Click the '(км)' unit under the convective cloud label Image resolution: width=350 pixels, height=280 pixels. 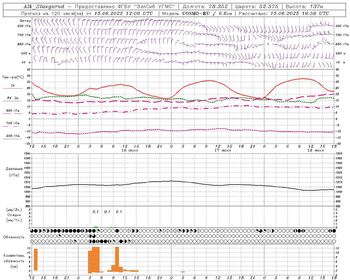[x=14, y=266]
